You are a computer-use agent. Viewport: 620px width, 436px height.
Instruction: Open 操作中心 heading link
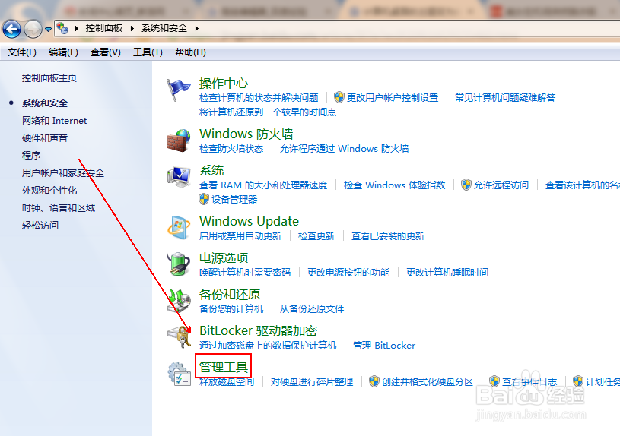(224, 84)
